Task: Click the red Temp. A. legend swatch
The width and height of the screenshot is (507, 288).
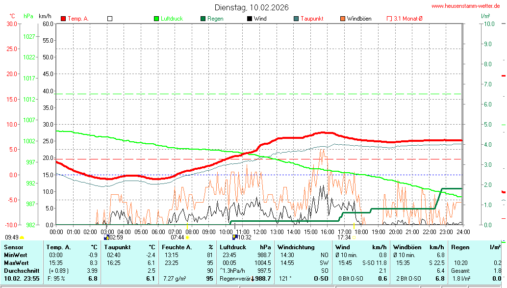Action: 63,19
